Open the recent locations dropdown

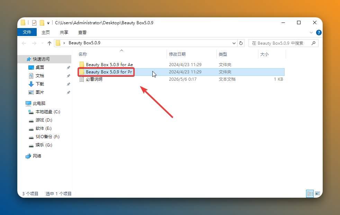pyautogui.click(x=42, y=43)
